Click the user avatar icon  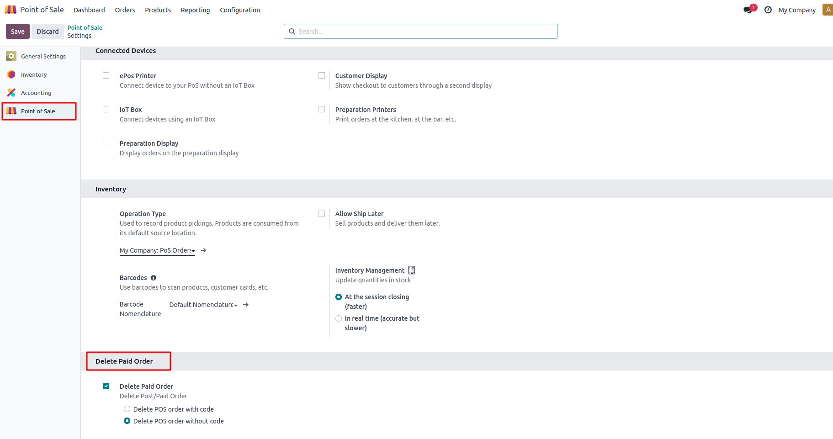click(828, 10)
